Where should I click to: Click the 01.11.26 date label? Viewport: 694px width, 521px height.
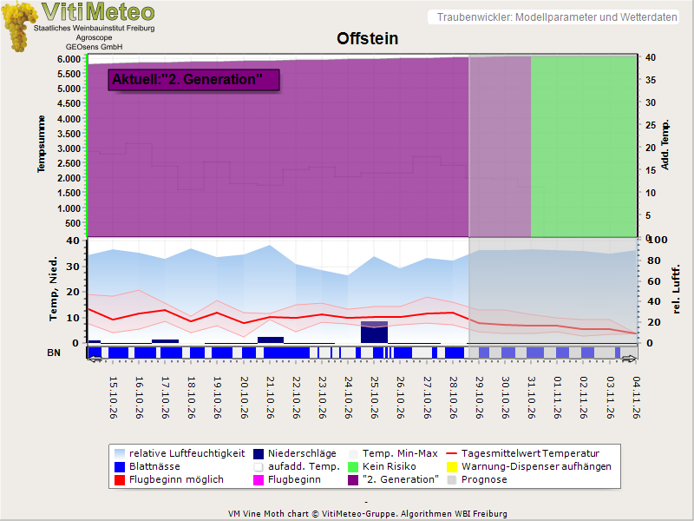558,398
